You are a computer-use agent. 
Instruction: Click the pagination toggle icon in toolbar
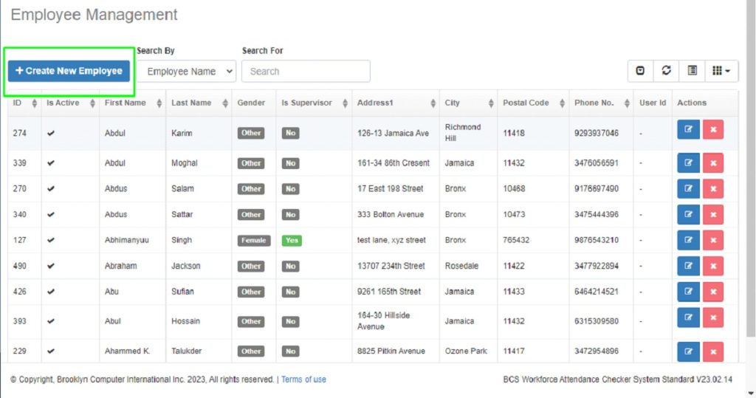640,71
